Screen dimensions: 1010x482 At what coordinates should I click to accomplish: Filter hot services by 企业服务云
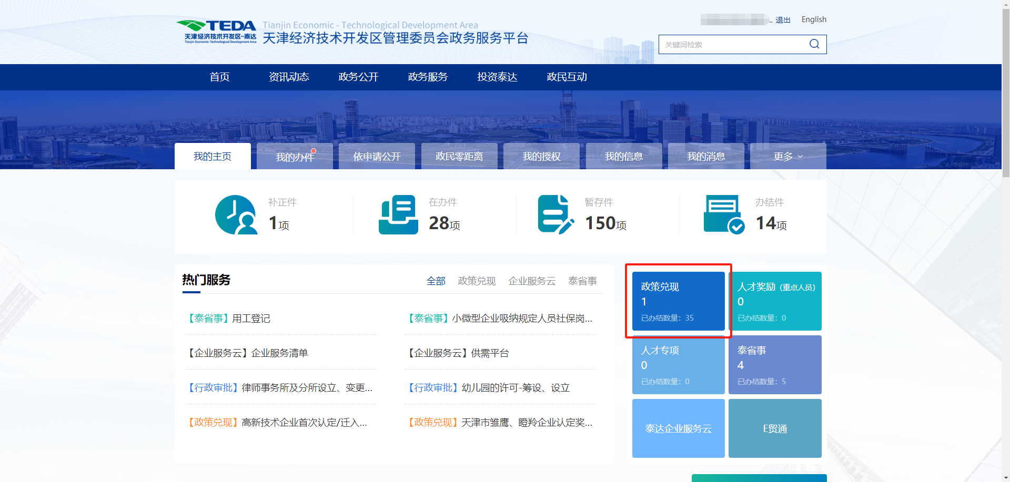click(532, 281)
